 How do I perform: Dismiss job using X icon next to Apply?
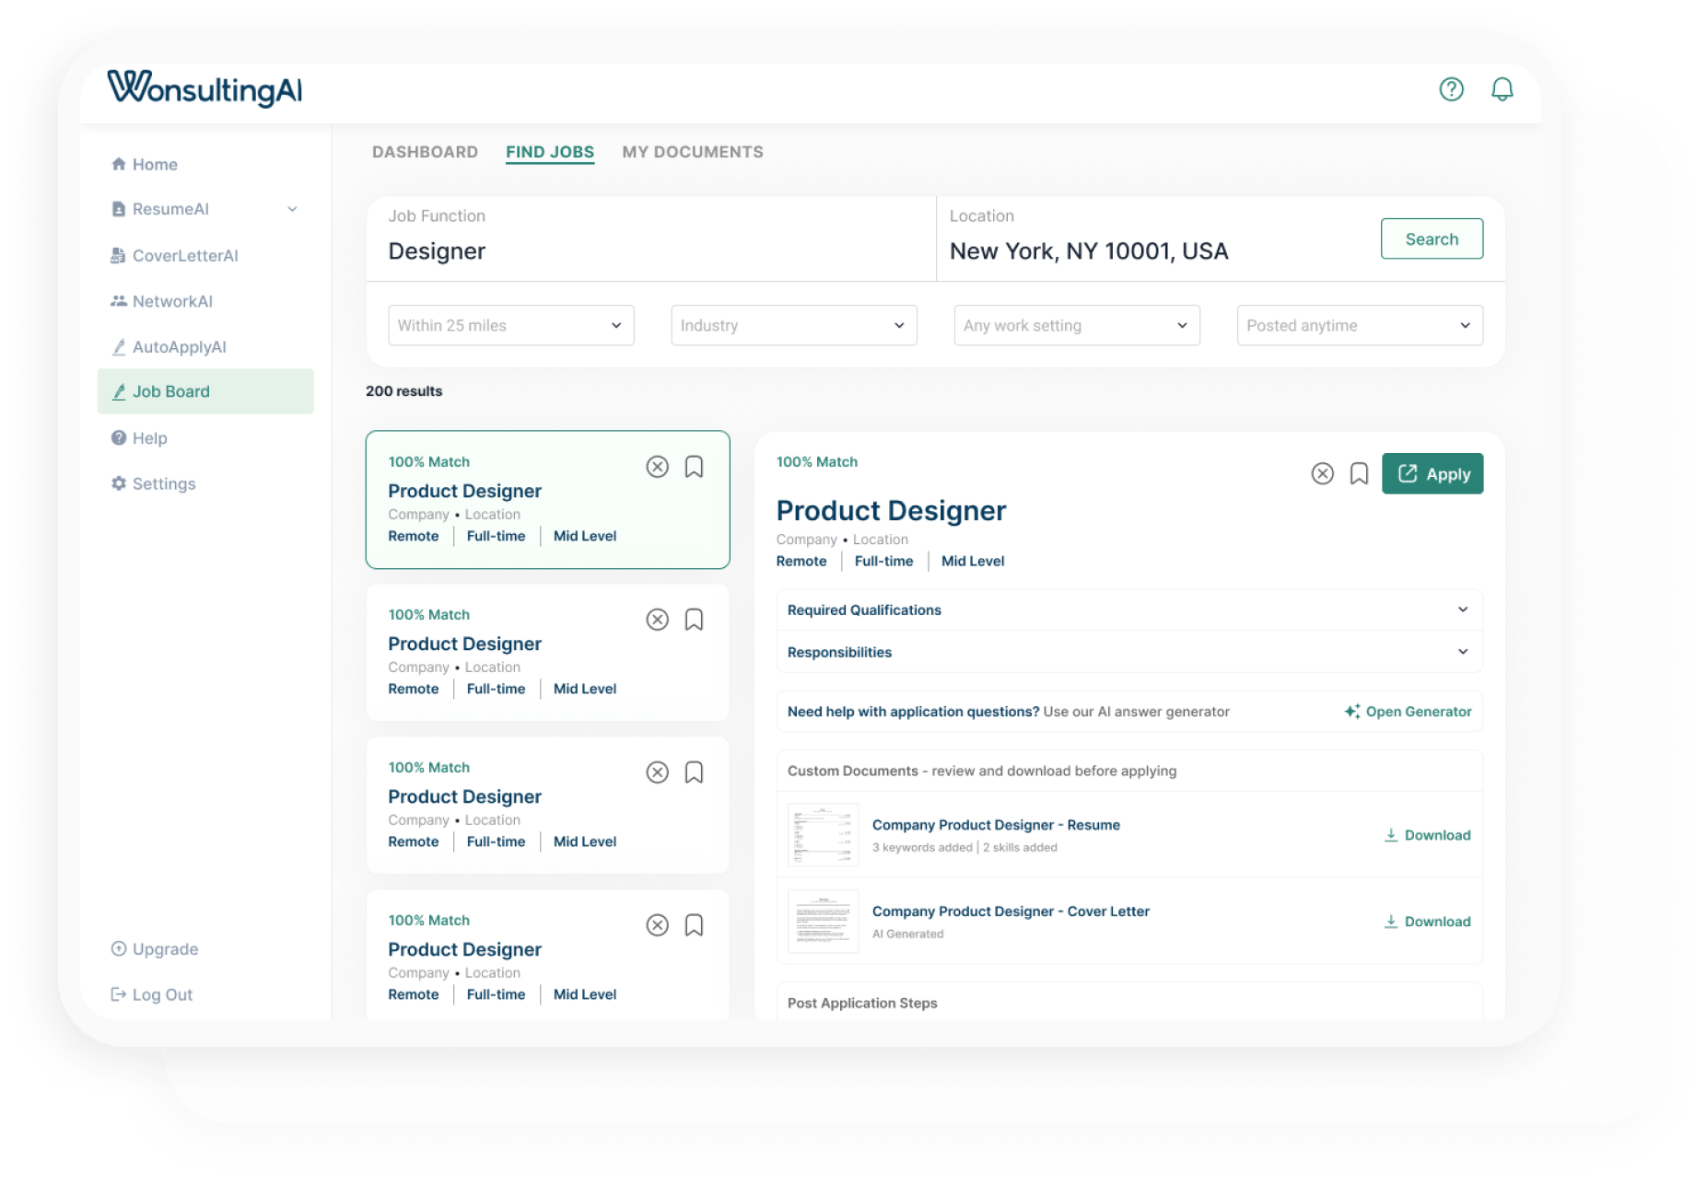click(x=1322, y=474)
